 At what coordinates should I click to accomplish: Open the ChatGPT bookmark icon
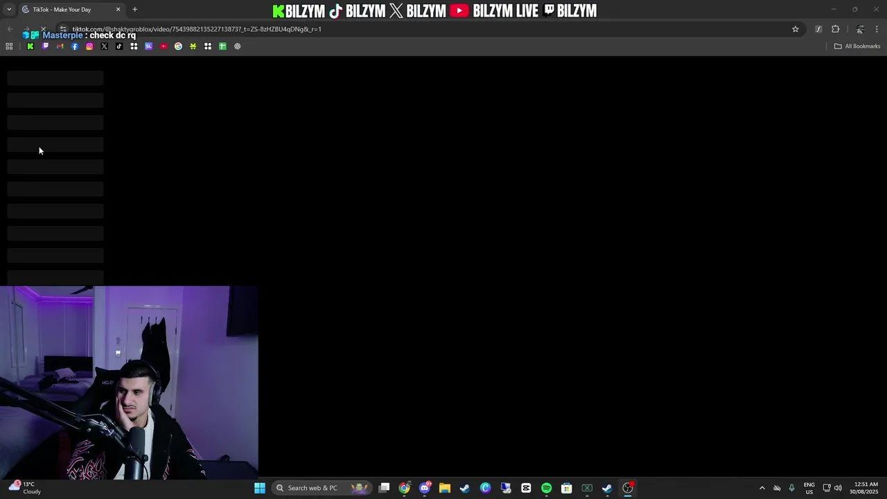click(x=237, y=46)
